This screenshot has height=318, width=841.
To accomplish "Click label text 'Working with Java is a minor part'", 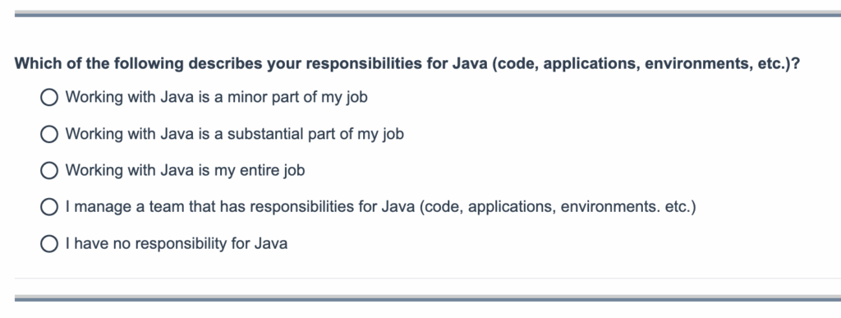I will point(216,98).
